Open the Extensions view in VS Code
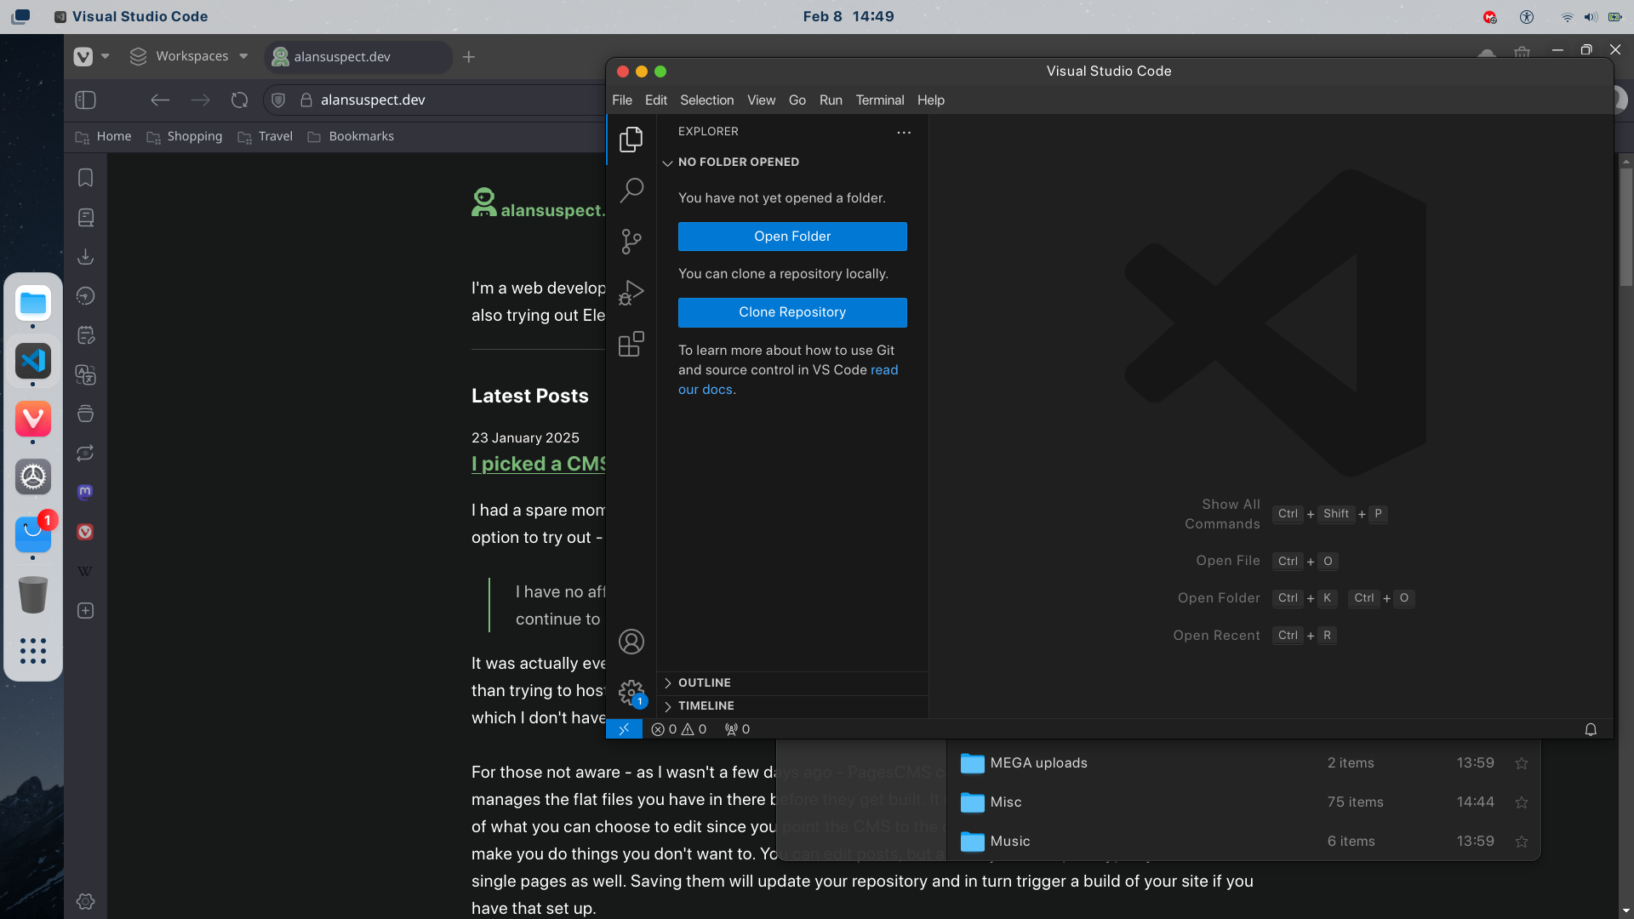This screenshot has height=919, width=1634. pyautogui.click(x=631, y=344)
